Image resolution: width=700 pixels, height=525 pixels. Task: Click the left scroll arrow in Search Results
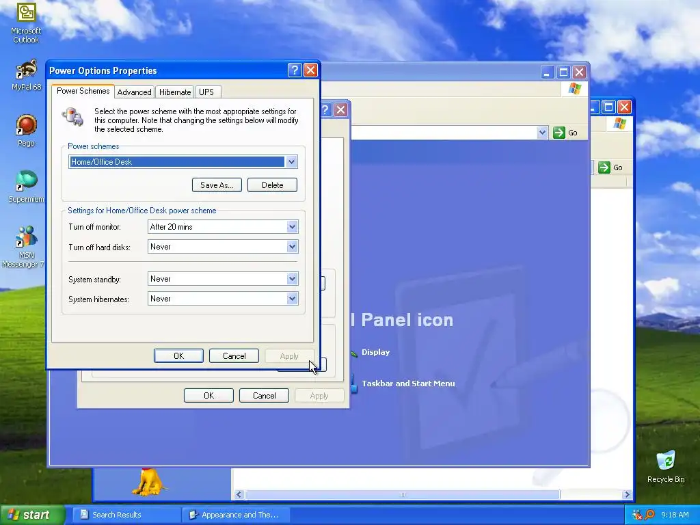tap(239, 495)
